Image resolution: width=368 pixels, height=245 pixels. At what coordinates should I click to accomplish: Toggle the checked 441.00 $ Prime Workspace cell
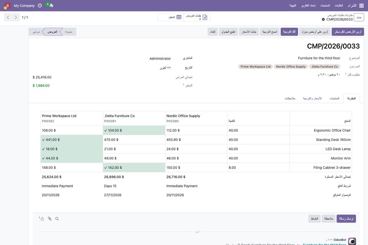pyautogui.click(x=72, y=140)
